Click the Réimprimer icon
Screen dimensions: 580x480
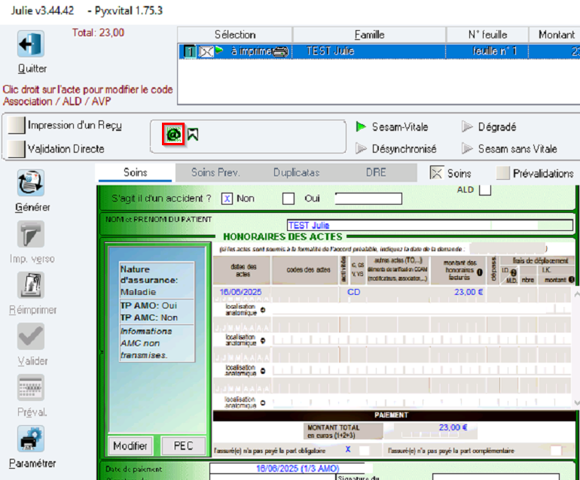31,285
